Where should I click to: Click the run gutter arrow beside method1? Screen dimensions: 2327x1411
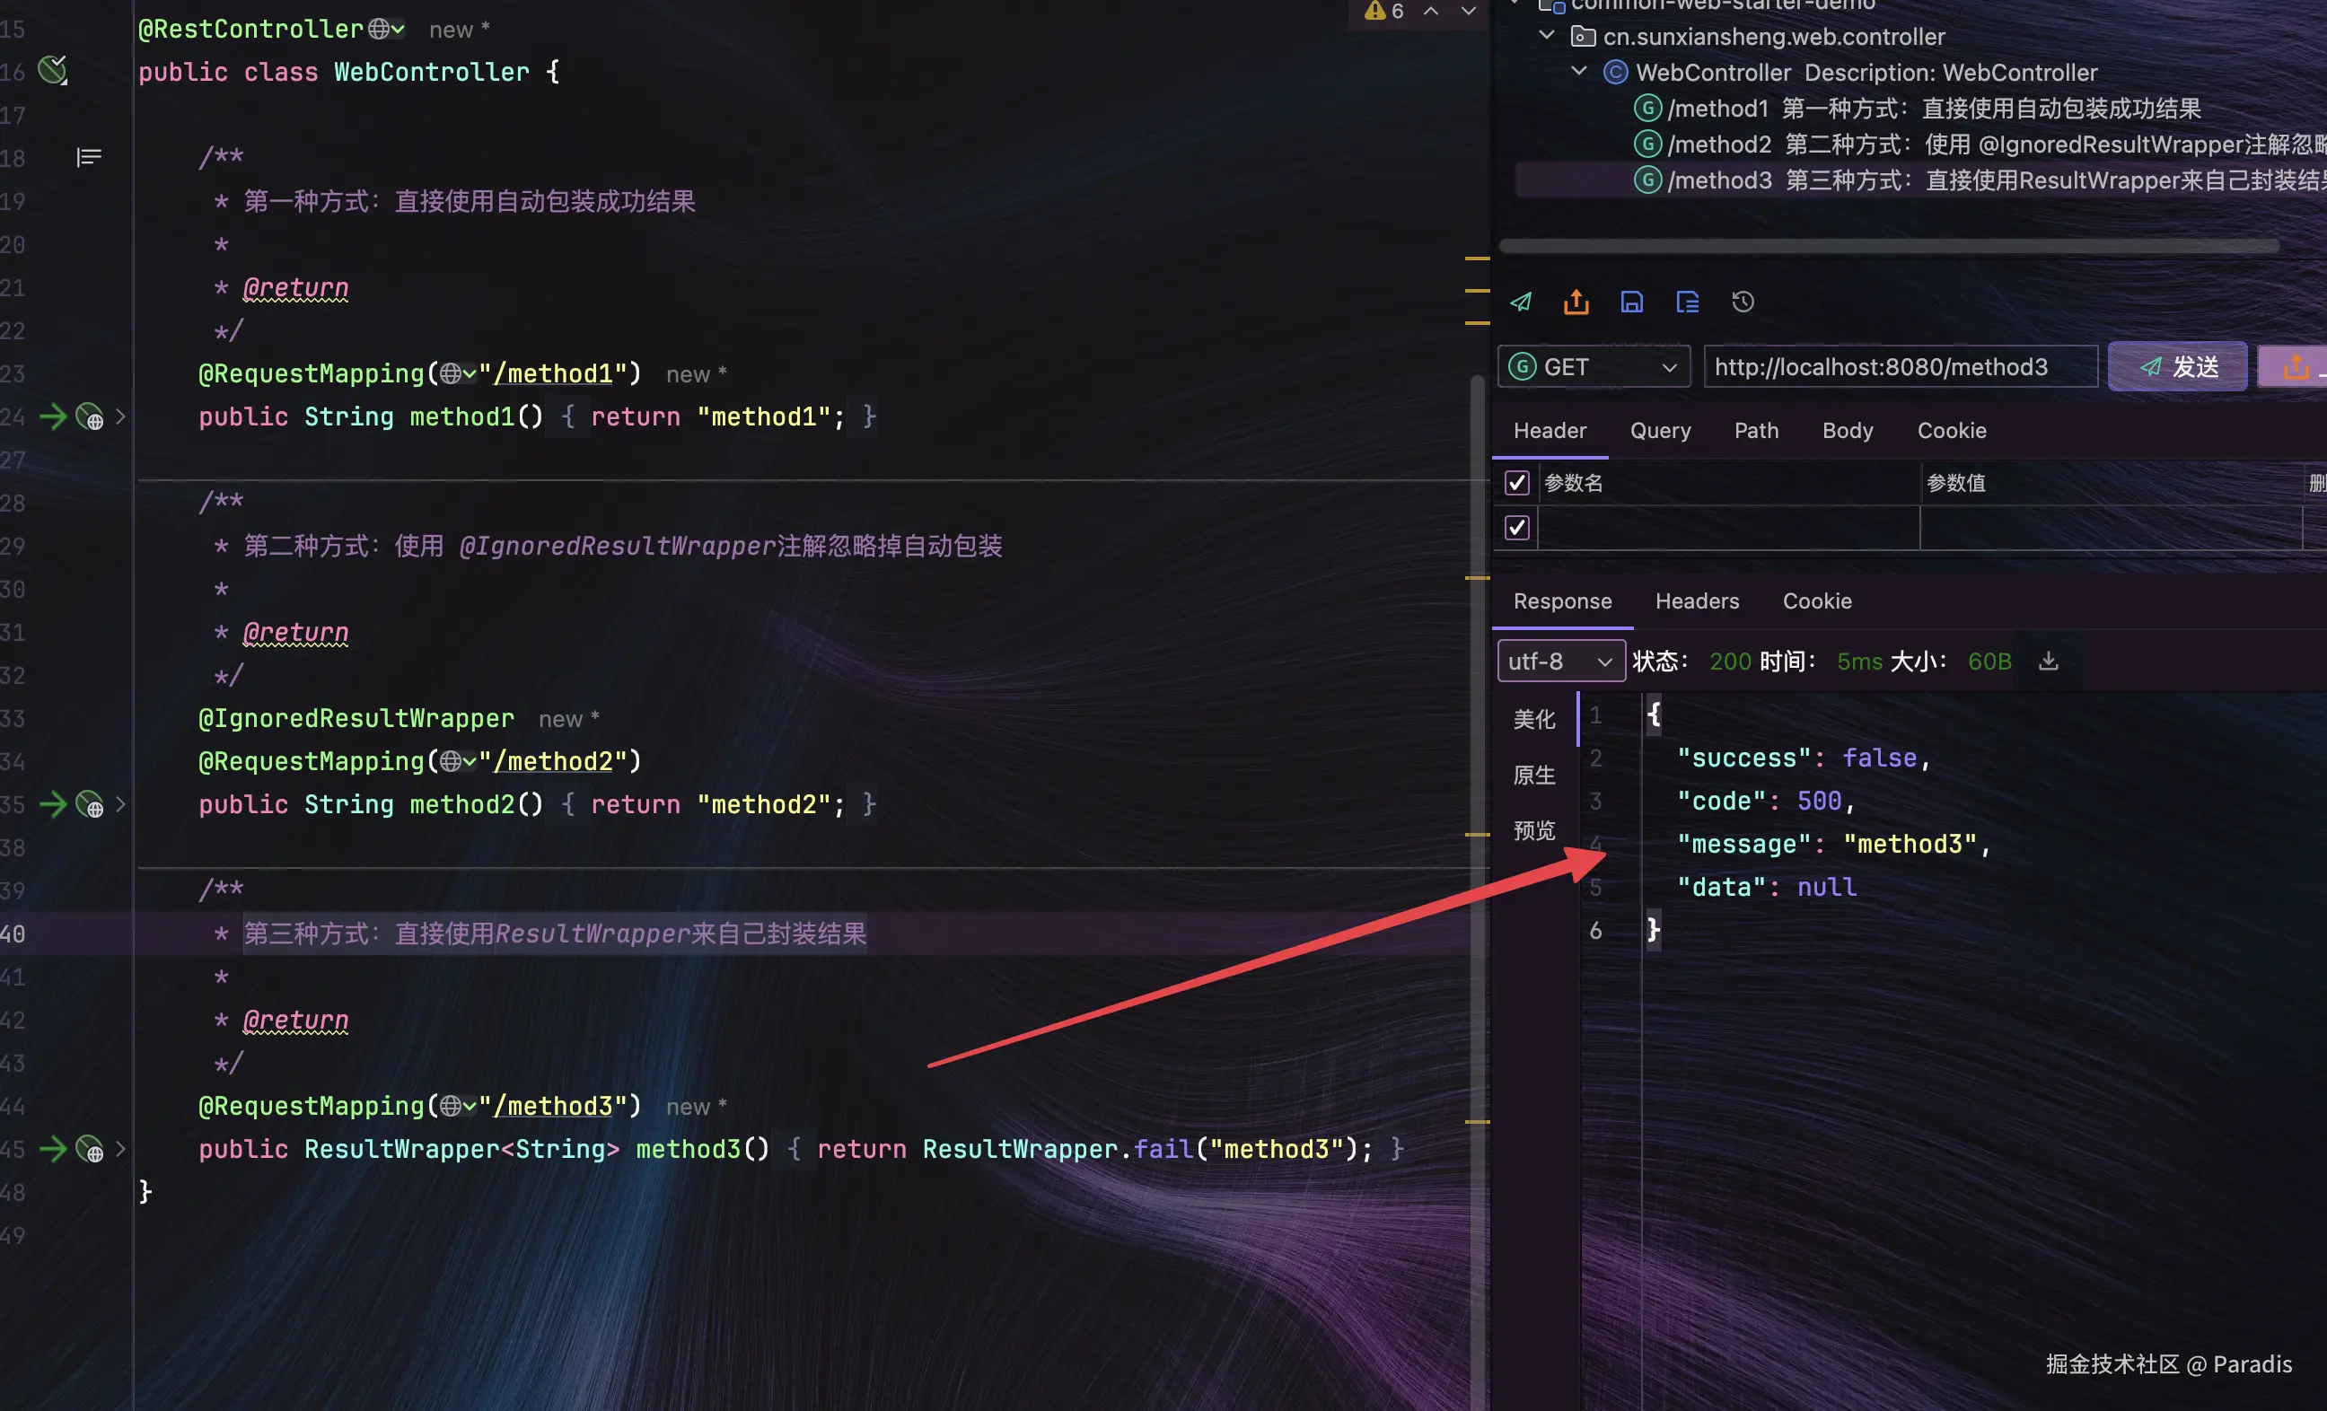point(53,416)
